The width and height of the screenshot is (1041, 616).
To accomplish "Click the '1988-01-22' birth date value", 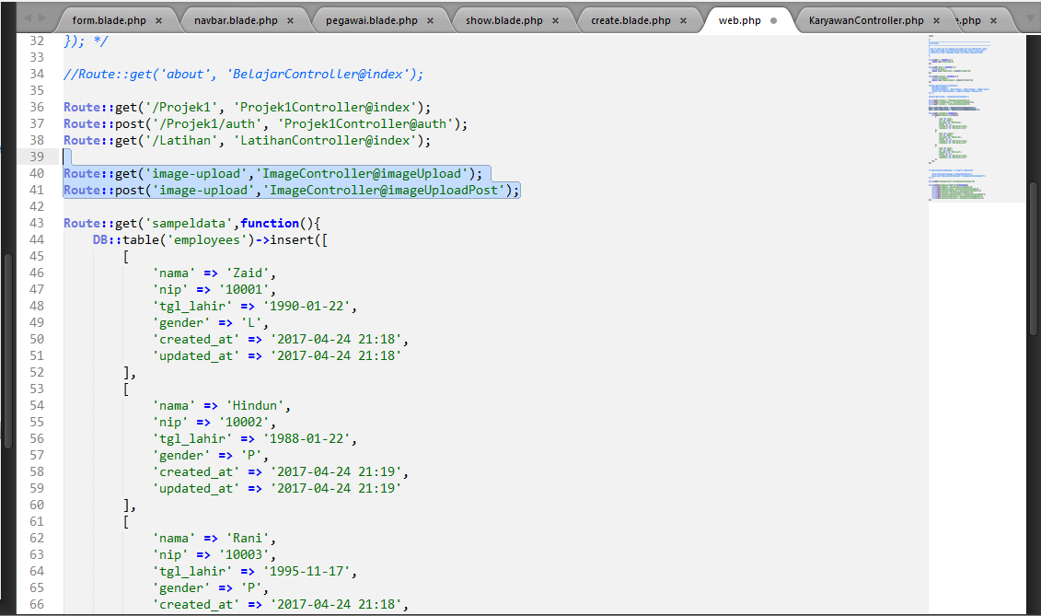I will [307, 438].
